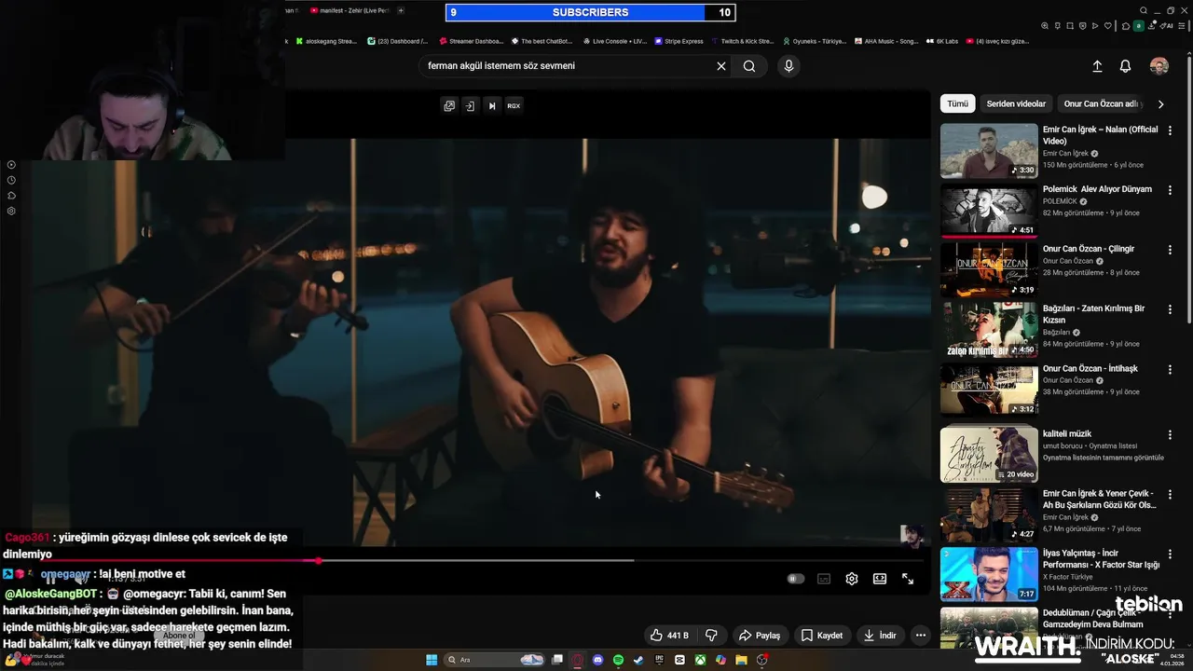Open İlyas Yalçıntaş İncir Performansı title
This screenshot has height=671, width=1193.
point(1102,558)
